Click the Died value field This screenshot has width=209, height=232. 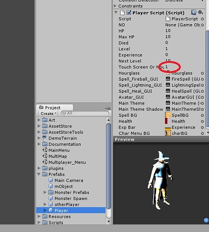(185, 43)
